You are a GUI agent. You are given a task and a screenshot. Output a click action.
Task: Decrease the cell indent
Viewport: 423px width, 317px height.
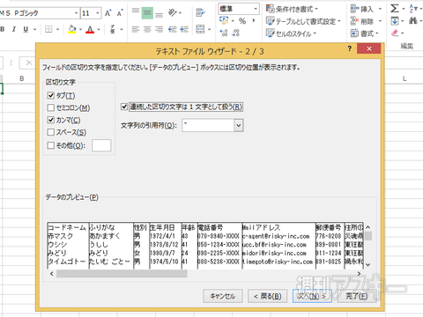point(172,29)
